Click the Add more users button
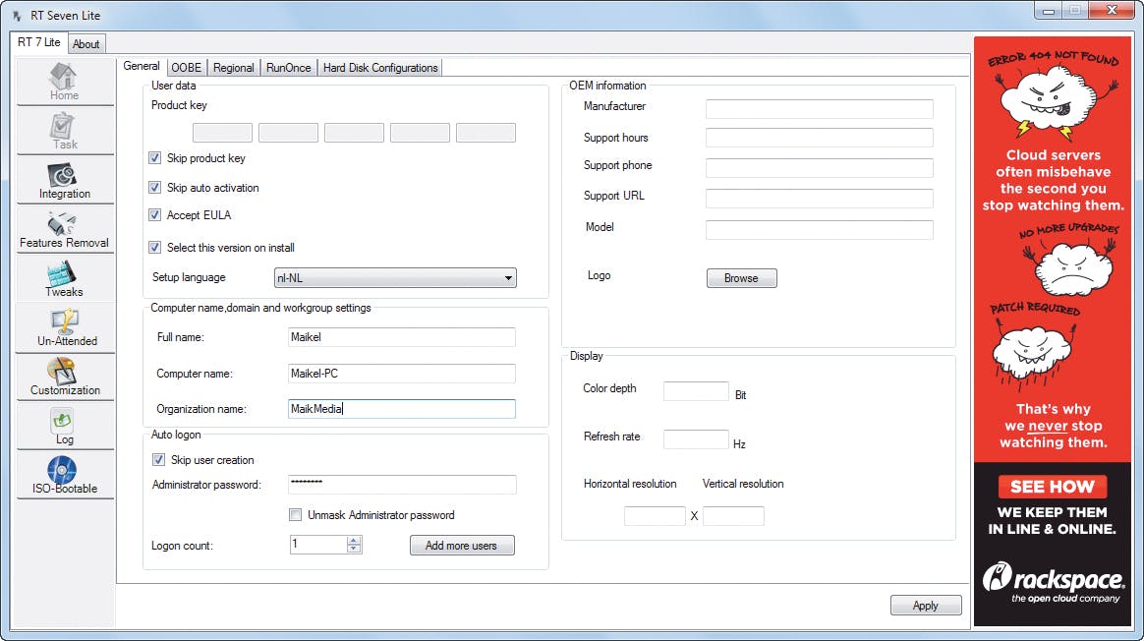The width and height of the screenshot is (1144, 641). coord(462,546)
